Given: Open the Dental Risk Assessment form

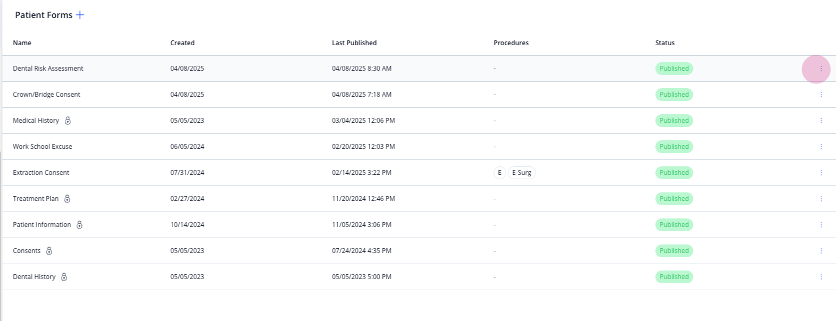Looking at the screenshot, I should [x=48, y=69].
